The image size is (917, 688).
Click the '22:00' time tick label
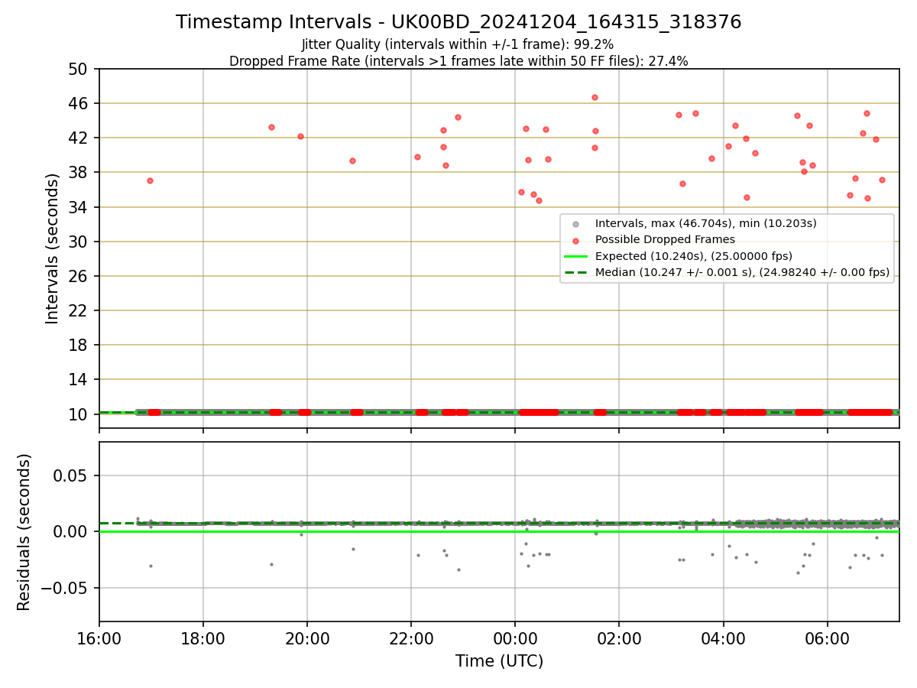[411, 638]
